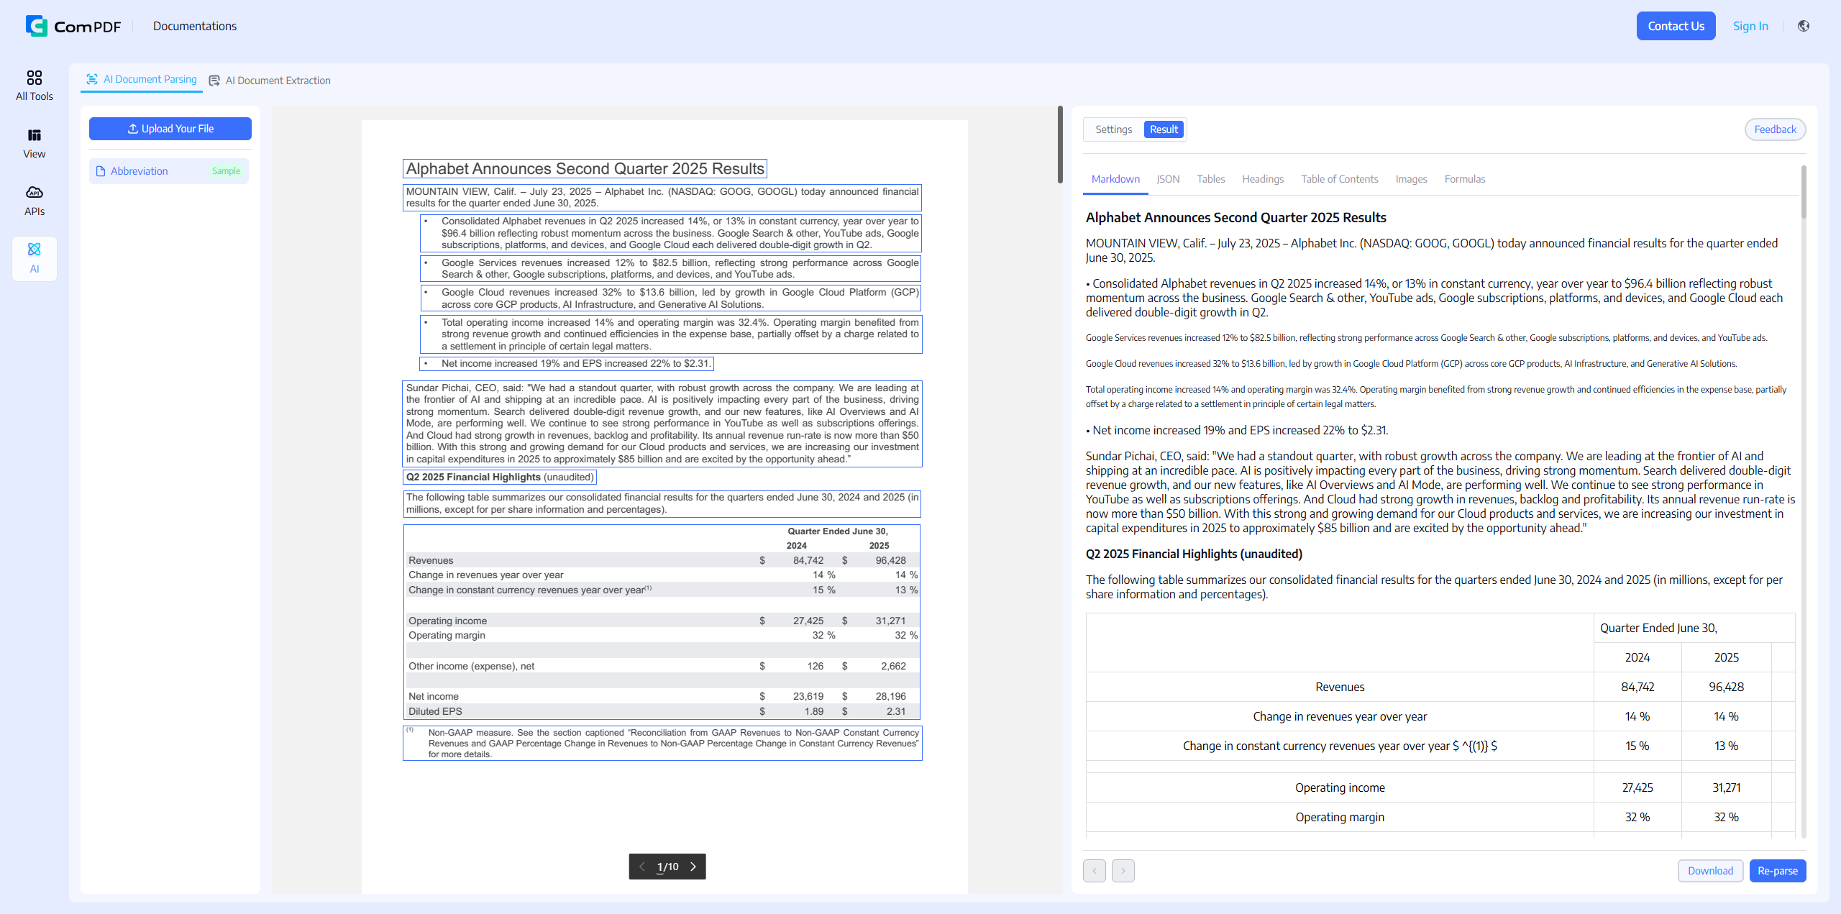Switch to AI Document Extraction tab
This screenshot has width=1841, height=914.
tap(270, 81)
